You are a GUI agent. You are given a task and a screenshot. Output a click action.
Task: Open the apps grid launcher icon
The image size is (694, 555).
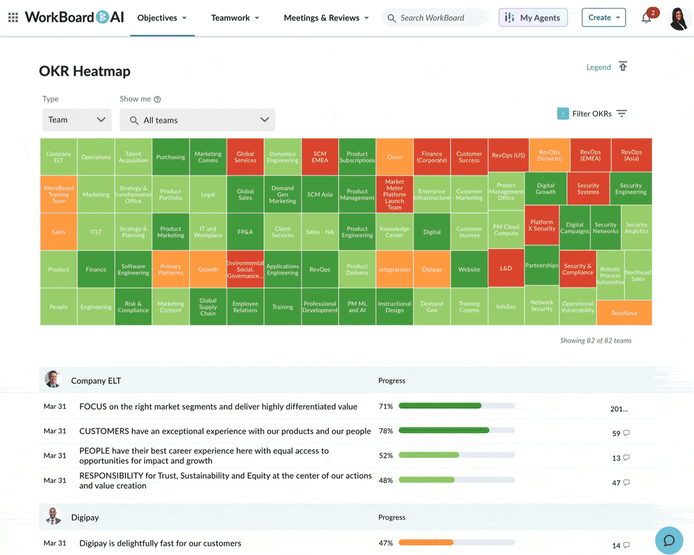(13, 18)
